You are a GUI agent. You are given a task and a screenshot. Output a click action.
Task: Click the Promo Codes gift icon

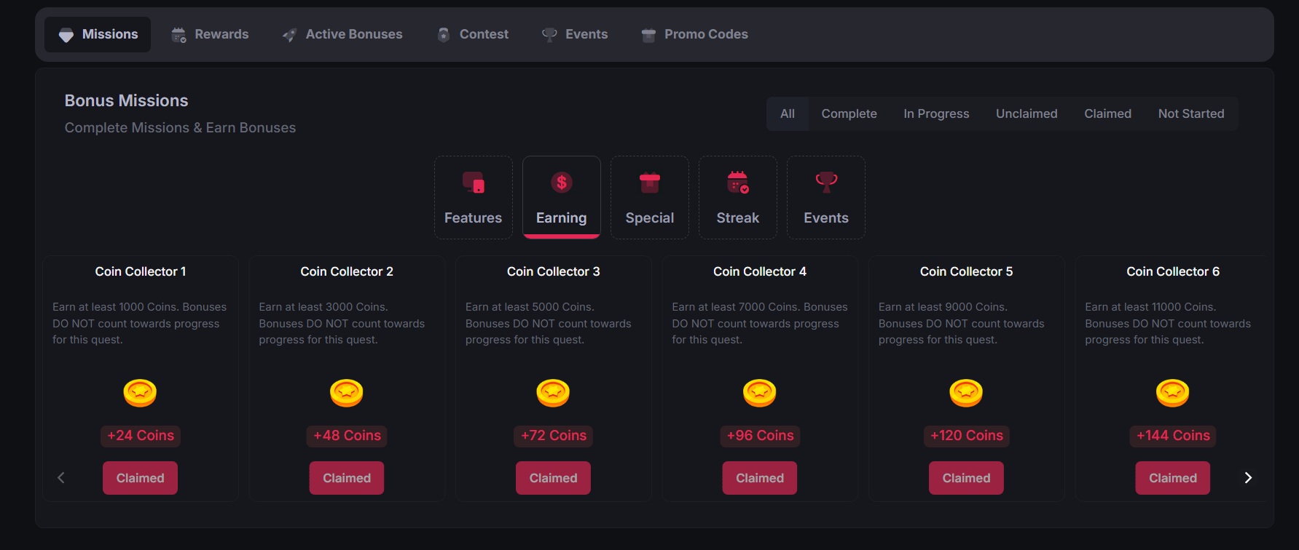coord(648,35)
